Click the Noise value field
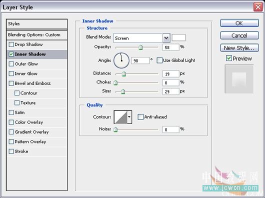The image size is (265, 198). (170, 129)
